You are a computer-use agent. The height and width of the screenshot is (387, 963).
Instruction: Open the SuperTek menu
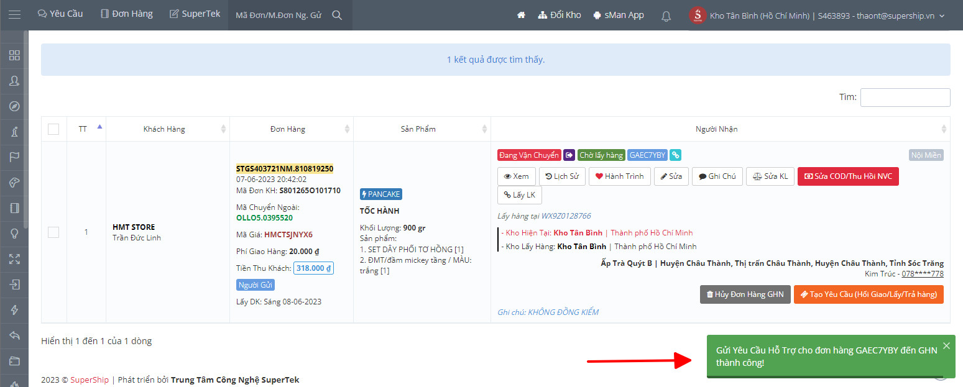(195, 14)
